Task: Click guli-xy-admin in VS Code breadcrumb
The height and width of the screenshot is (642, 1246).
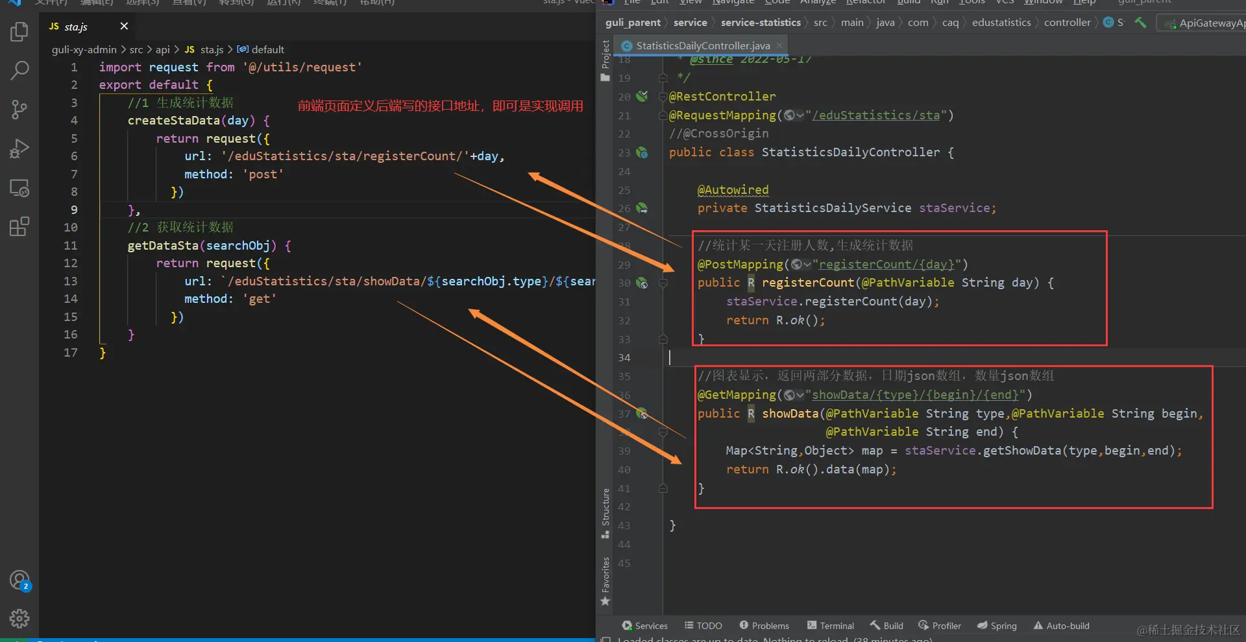Action: click(84, 50)
